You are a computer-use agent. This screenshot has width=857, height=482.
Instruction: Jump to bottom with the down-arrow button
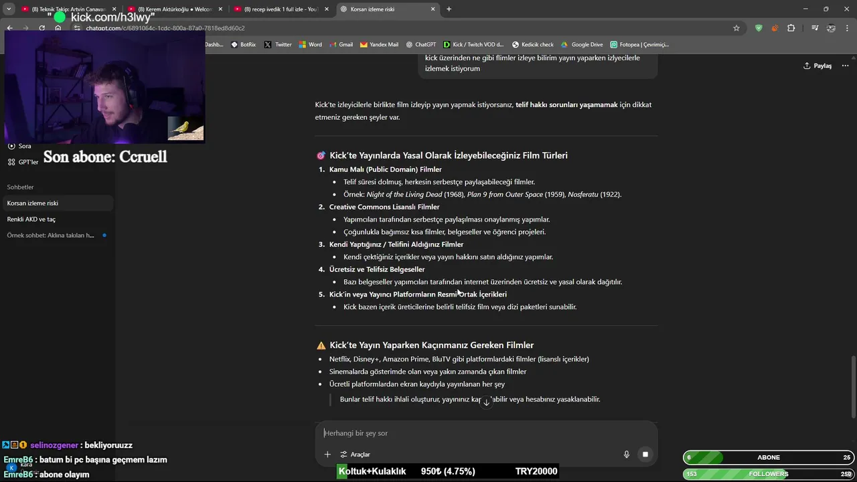486,402
